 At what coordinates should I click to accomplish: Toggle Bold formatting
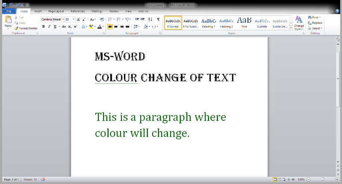click(44, 26)
